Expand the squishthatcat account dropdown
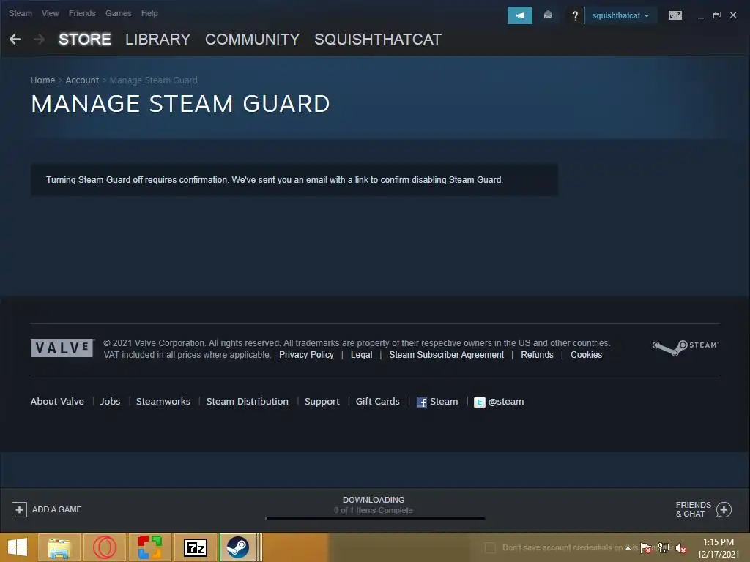This screenshot has height=562, width=750. pos(620,15)
